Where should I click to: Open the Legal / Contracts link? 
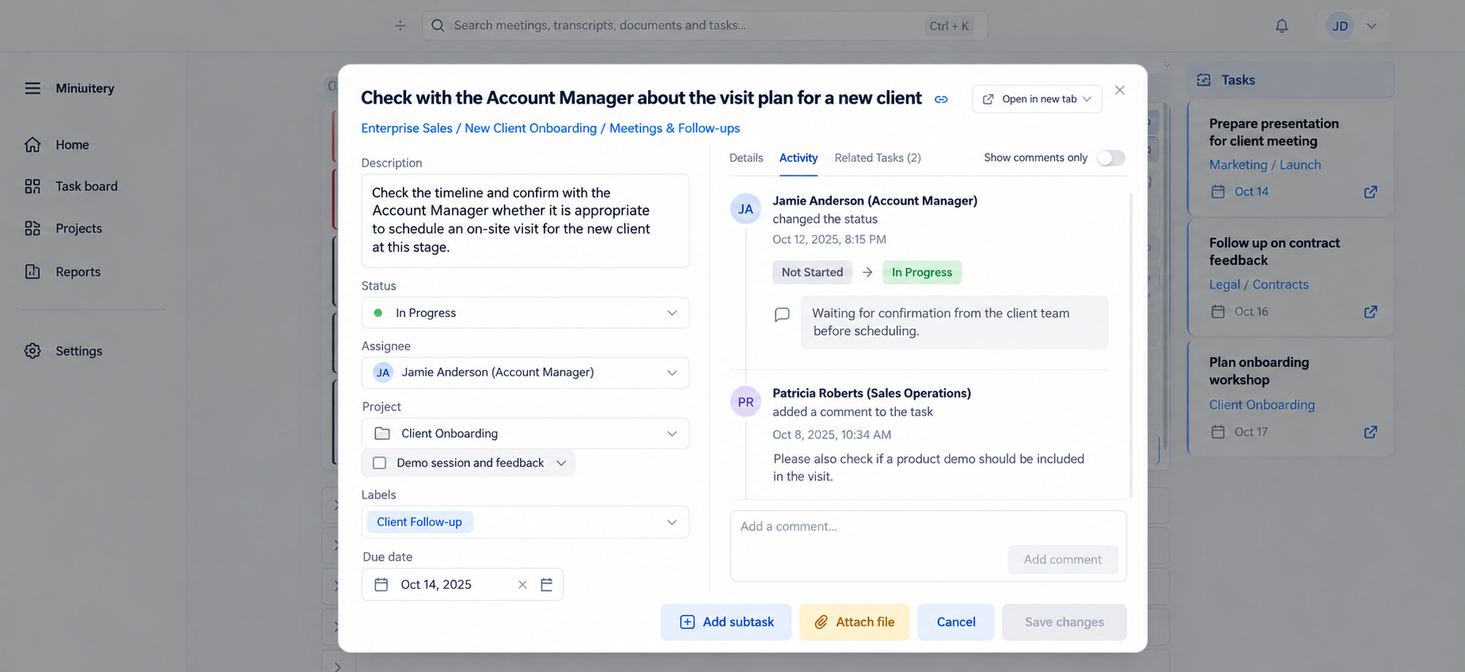pyautogui.click(x=1258, y=285)
